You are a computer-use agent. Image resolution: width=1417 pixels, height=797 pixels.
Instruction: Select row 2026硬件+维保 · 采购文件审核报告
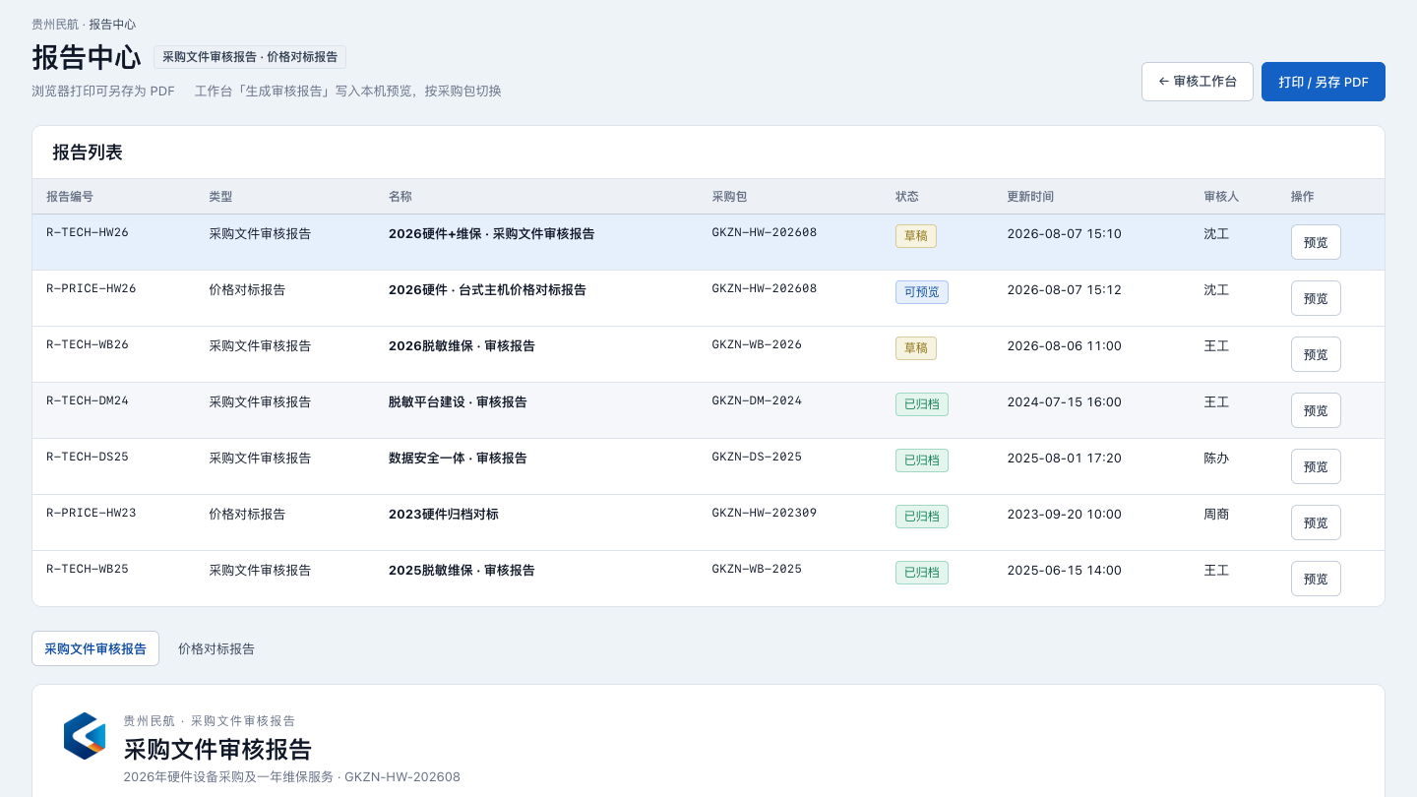tap(708, 242)
